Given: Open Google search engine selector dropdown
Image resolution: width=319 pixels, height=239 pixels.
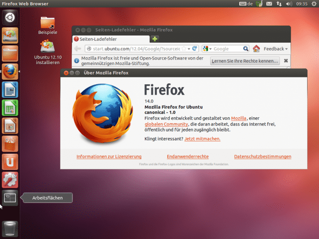Looking at the screenshot, I should pos(207,49).
